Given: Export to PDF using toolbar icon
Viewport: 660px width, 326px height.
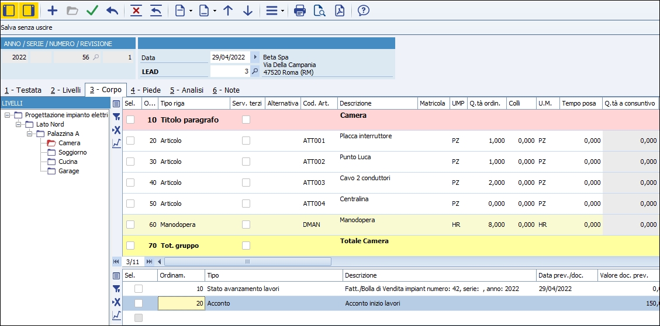Looking at the screenshot, I should coord(339,10).
